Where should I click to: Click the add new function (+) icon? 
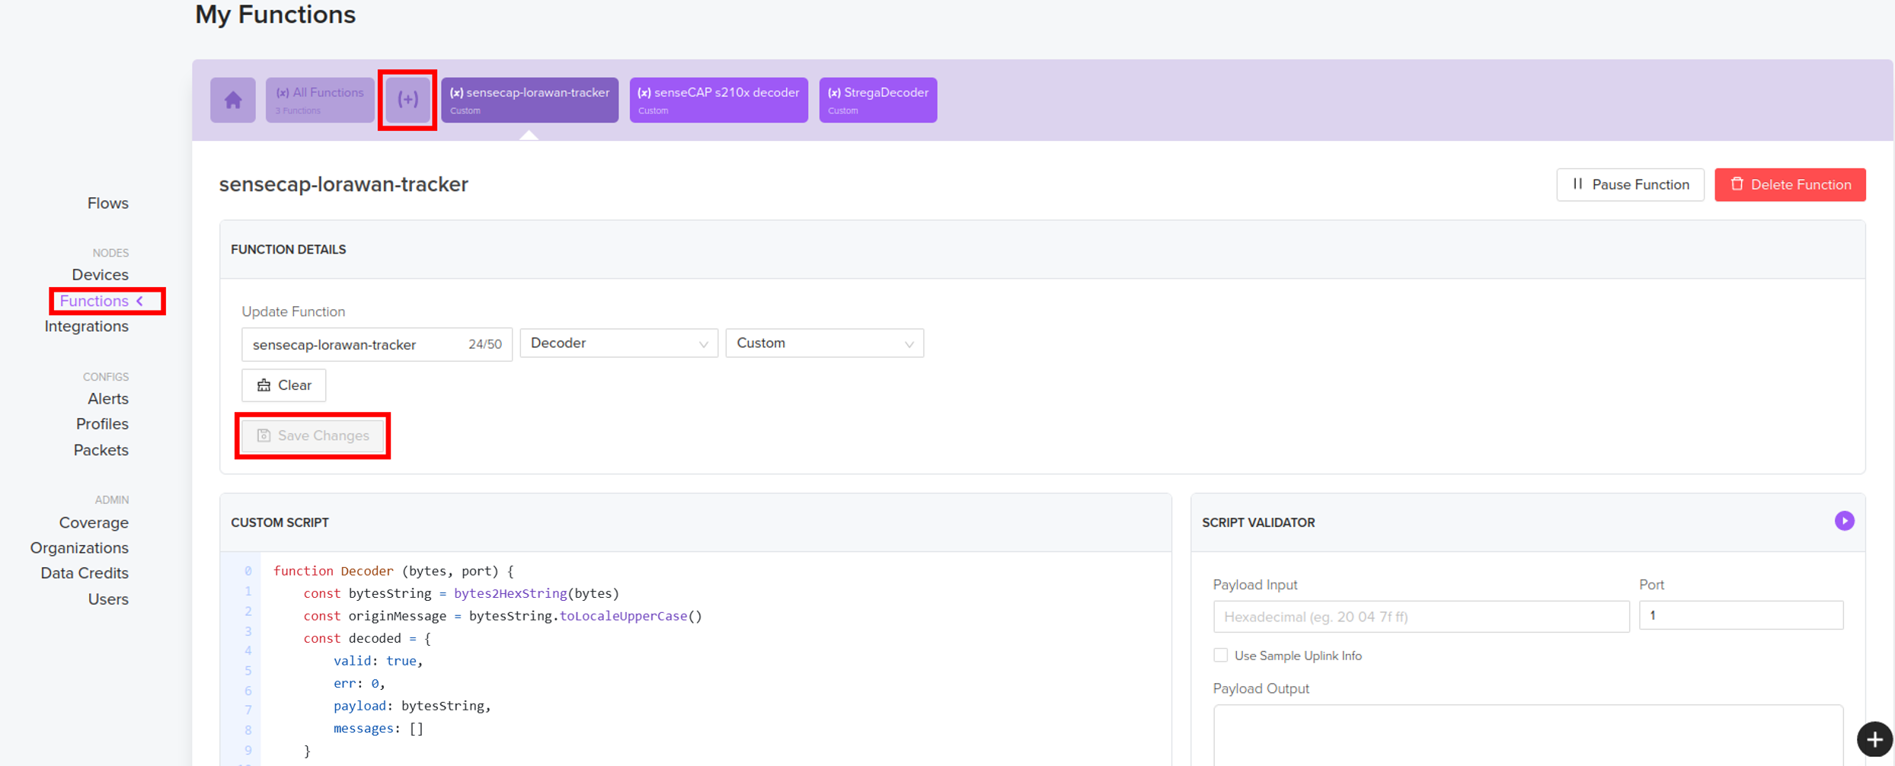(407, 100)
